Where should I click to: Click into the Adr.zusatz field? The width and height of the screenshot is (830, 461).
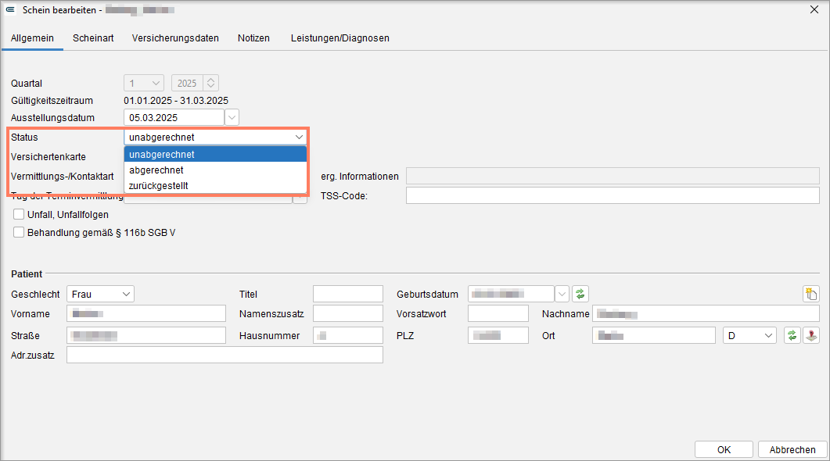pyautogui.click(x=225, y=355)
